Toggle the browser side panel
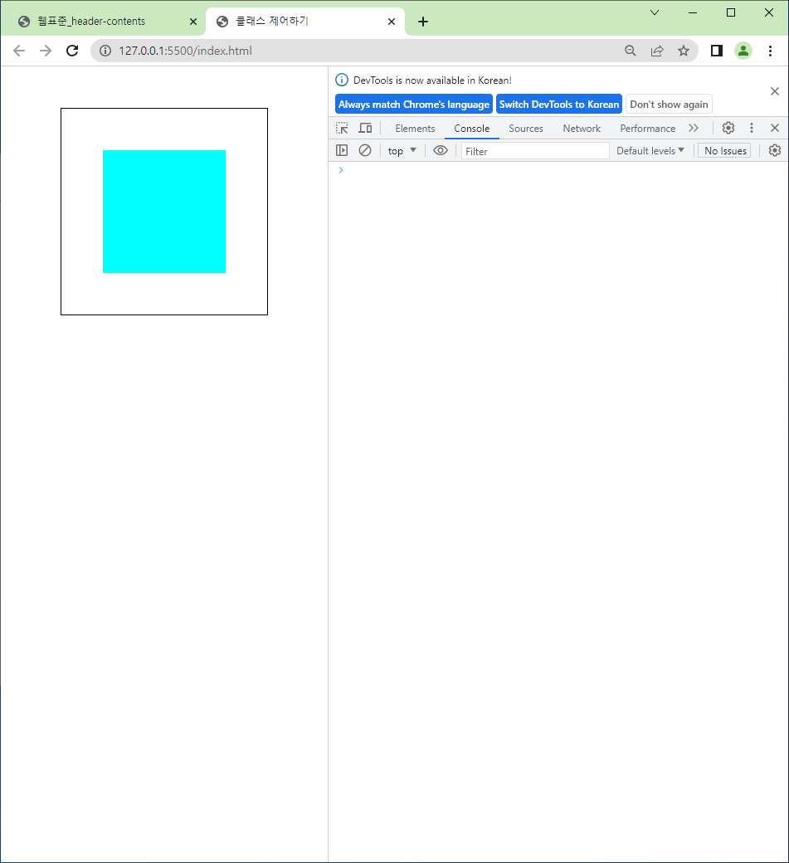This screenshot has height=863, width=789. 716,51
